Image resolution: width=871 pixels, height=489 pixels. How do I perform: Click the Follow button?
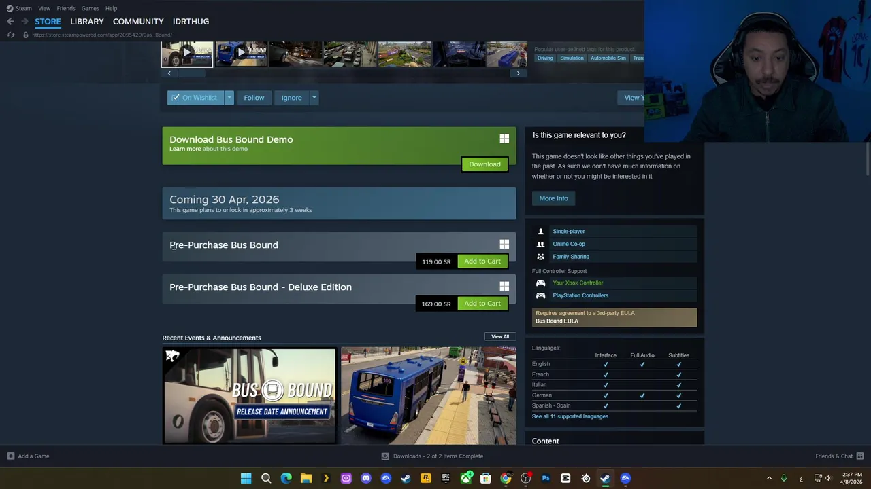254,98
